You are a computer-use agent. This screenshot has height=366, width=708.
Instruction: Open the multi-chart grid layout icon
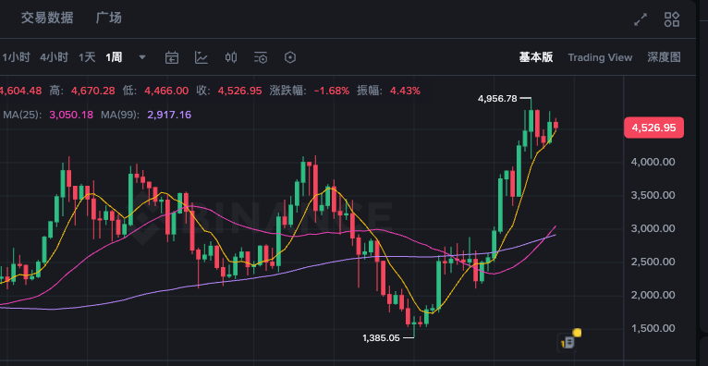click(x=672, y=19)
